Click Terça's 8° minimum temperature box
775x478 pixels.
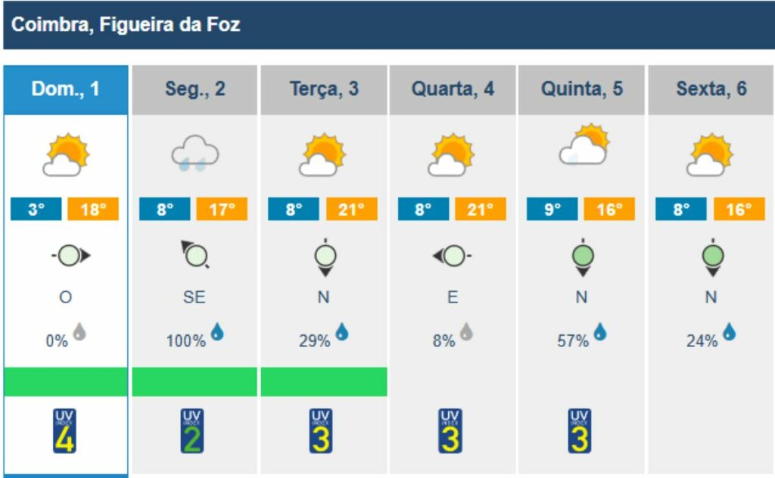pyautogui.click(x=294, y=210)
